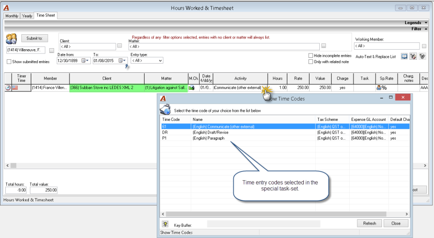
Task: Open the Working Member picker button
Action: 424,46
